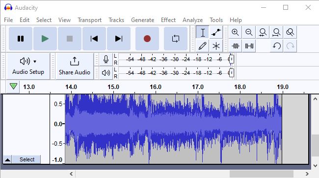Open the File menu
The height and width of the screenshot is (178, 319).
coord(8,20)
